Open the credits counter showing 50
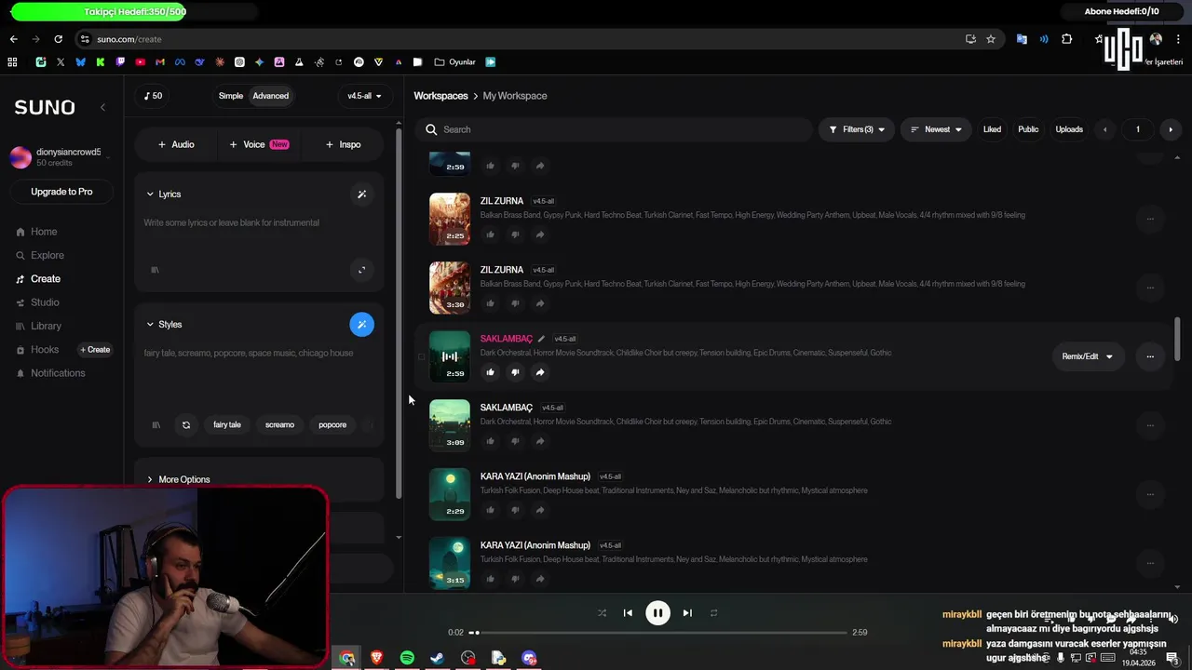 pos(153,96)
